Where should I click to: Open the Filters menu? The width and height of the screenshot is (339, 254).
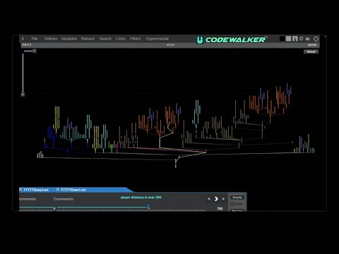pos(136,39)
